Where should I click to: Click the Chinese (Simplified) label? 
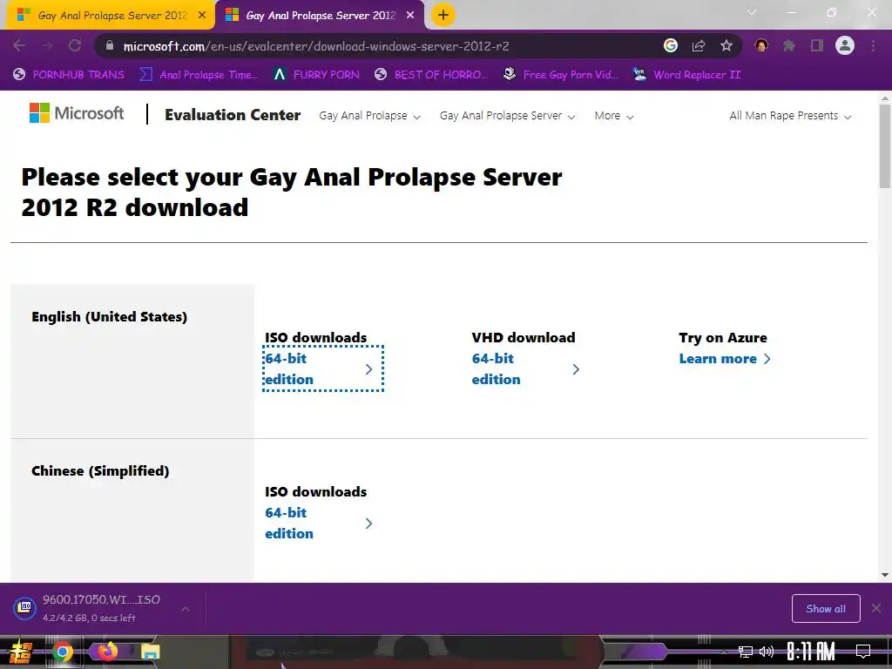pyautogui.click(x=100, y=471)
